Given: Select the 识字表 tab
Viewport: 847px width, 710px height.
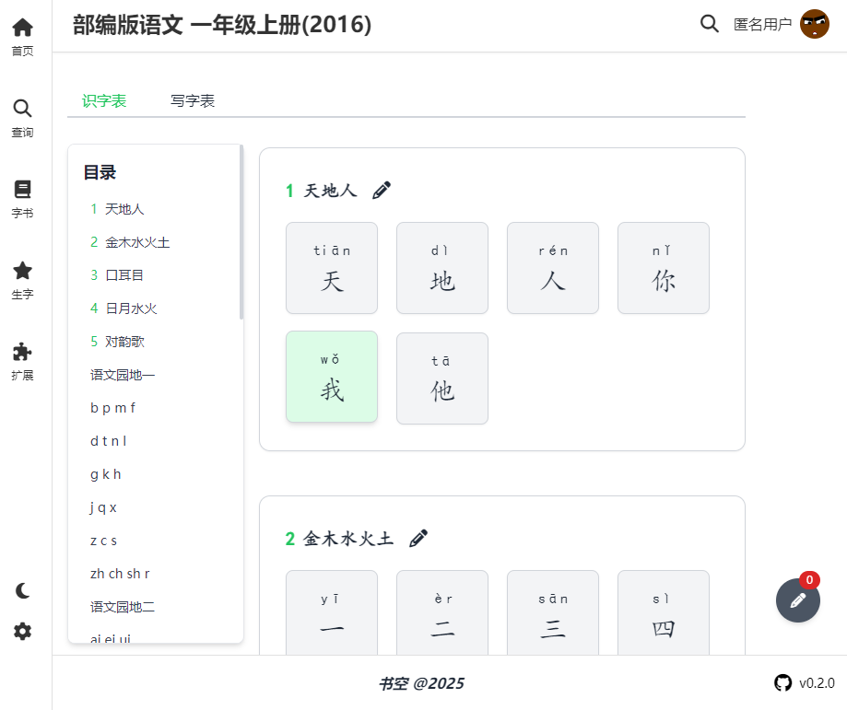Looking at the screenshot, I should coord(104,101).
